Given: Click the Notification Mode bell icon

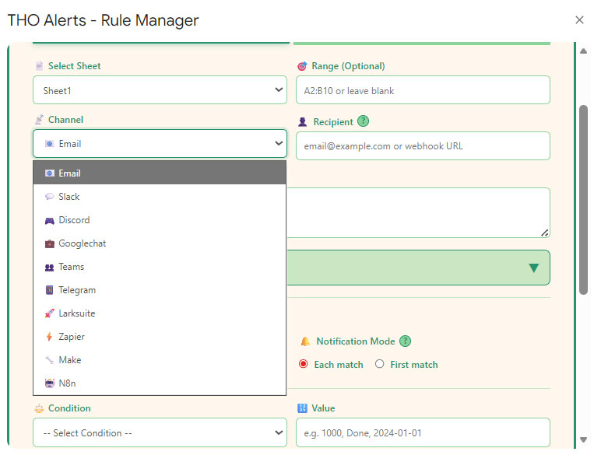Looking at the screenshot, I should 305,341.
